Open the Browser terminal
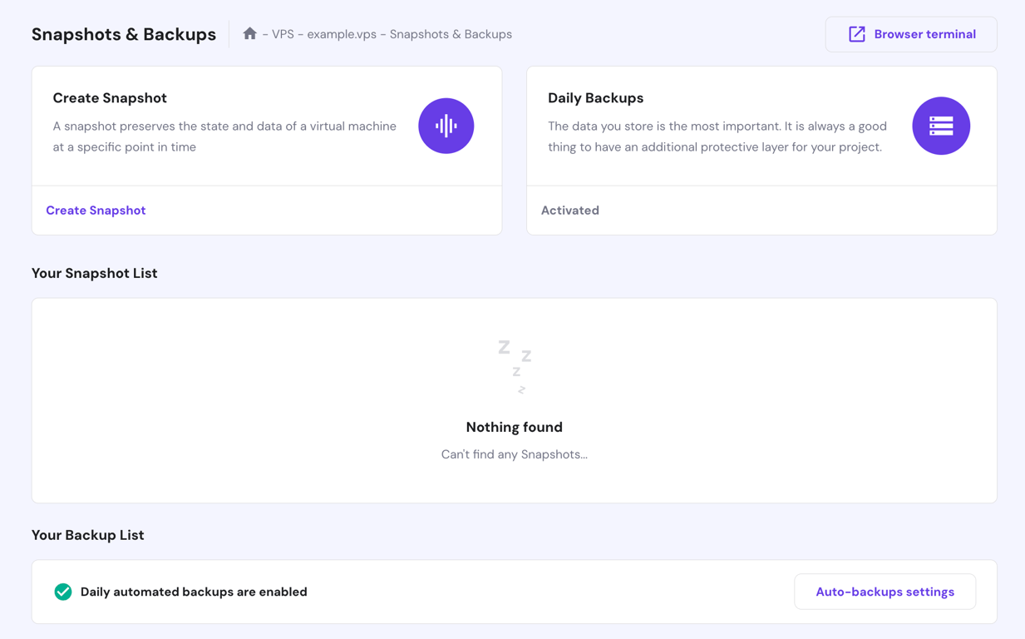This screenshot has width=1025, height=639. coord(911,33)
